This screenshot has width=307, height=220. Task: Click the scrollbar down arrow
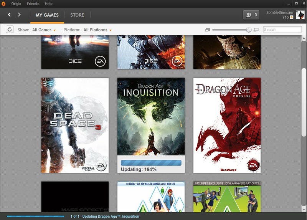[304, 210]
